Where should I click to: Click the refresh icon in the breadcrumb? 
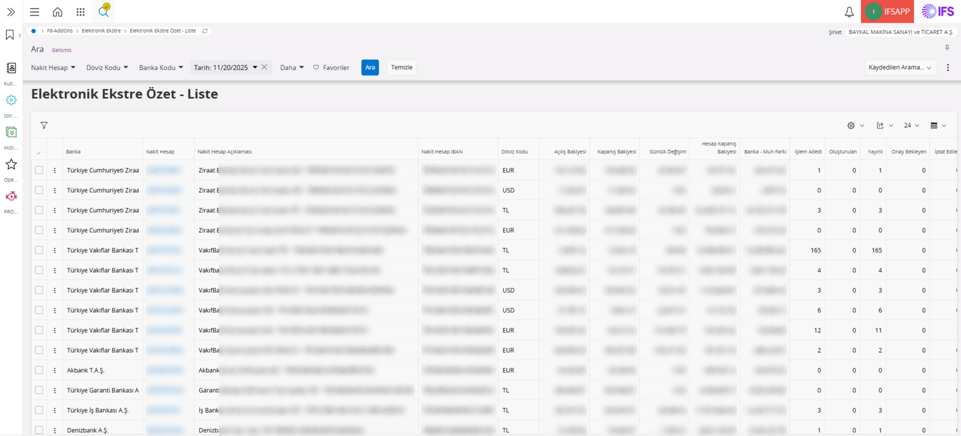point(205,31)
